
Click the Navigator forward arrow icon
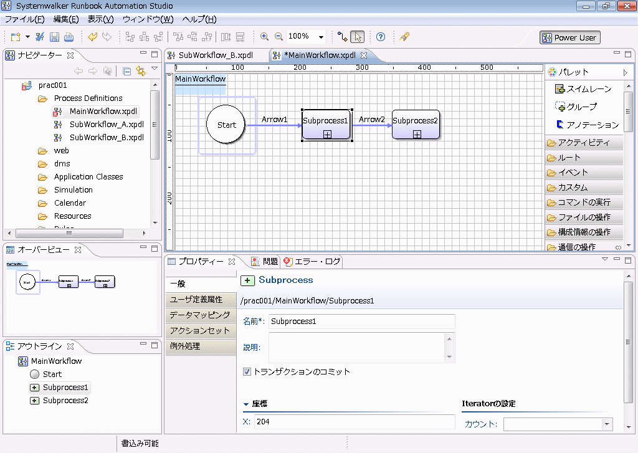click(93, 71)
